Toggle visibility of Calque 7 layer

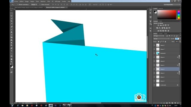click(154, 49)
